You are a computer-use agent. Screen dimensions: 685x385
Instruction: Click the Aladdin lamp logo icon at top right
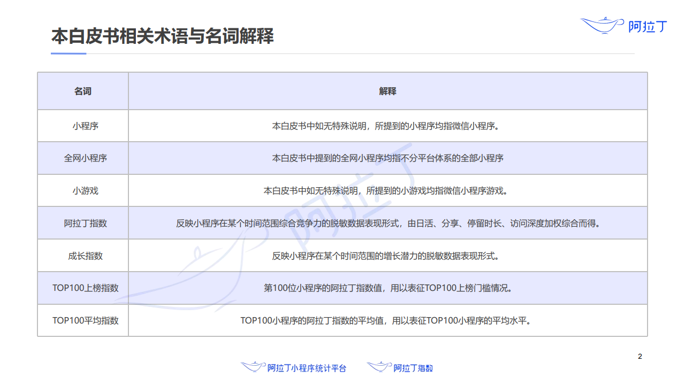tap(602, 25)
